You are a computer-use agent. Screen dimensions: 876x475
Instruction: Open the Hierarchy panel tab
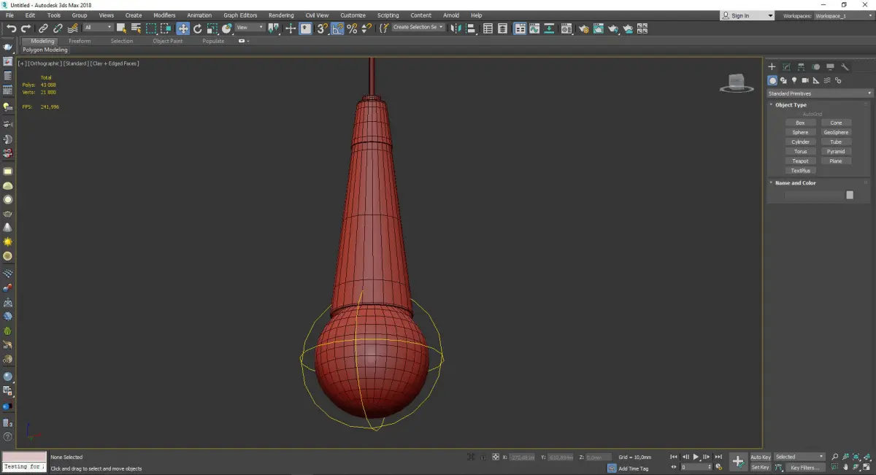(801, 67)
